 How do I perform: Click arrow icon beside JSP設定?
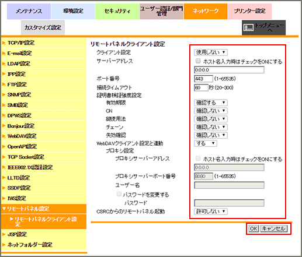tap(4, 234)
